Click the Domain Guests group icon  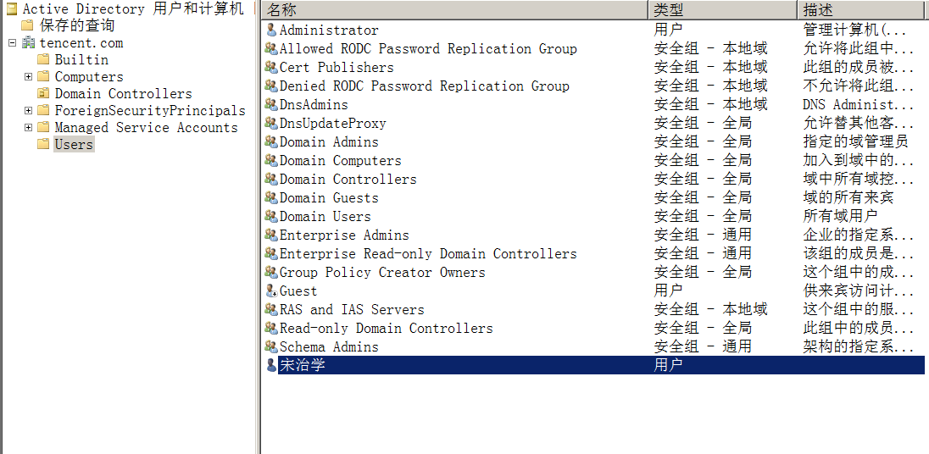coord(271,197)
